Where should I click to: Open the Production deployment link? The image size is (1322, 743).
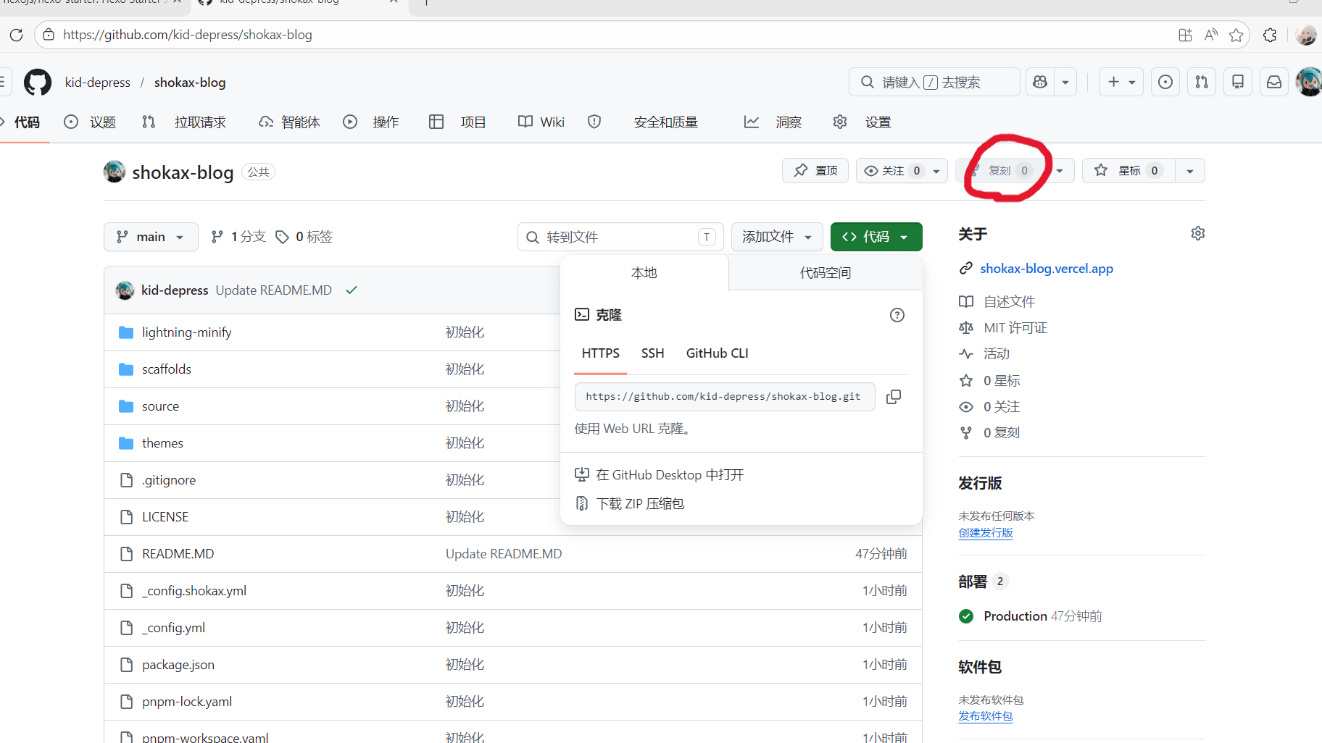pos(1015,616)
